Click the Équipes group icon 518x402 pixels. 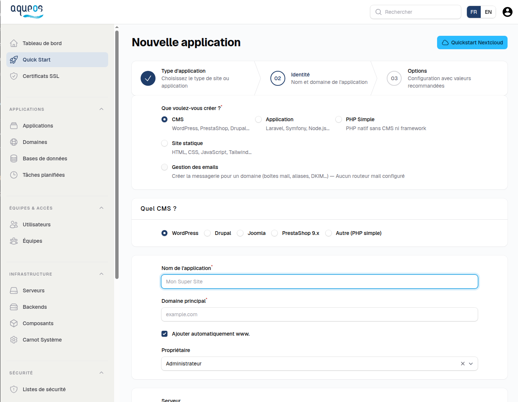tap(14, 241)
